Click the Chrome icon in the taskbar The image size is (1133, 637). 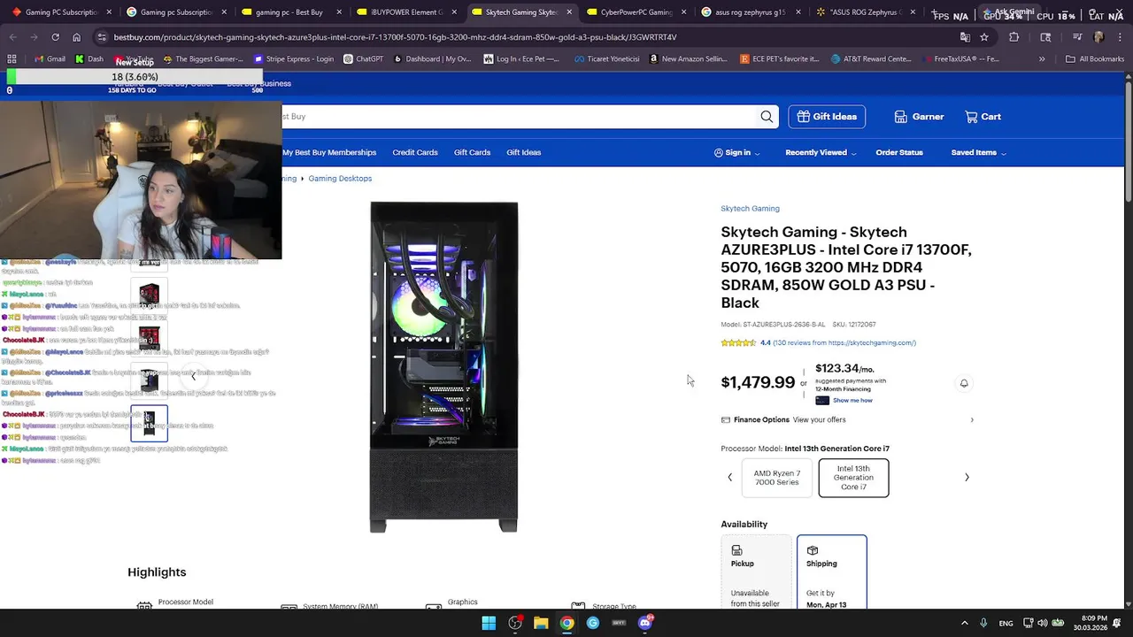(566, 623)
